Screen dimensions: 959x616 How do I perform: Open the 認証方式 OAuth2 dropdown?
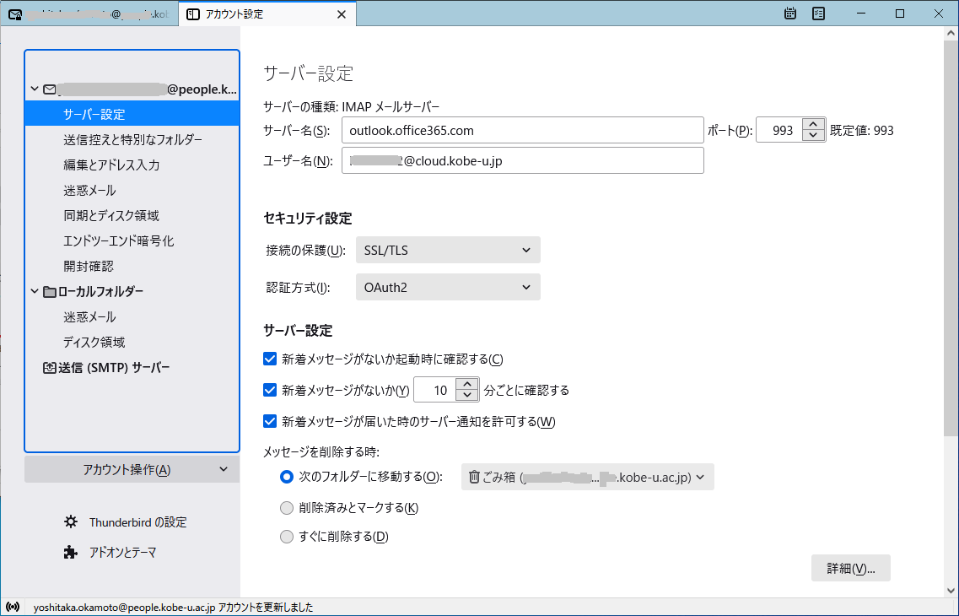coord(449,287)
